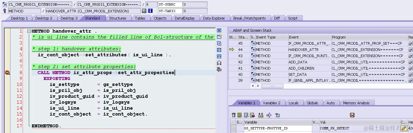Click the program icon before the first program field

click(x=4, y=4)
